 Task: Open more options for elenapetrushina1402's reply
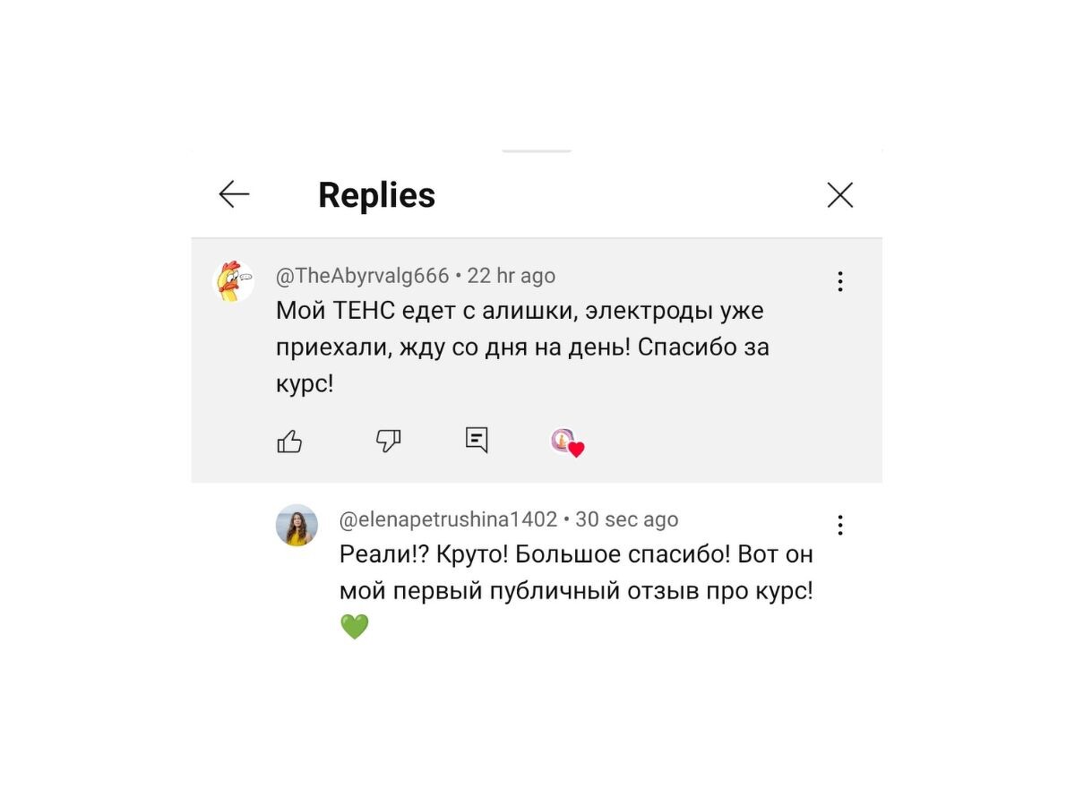pos(839,525)
